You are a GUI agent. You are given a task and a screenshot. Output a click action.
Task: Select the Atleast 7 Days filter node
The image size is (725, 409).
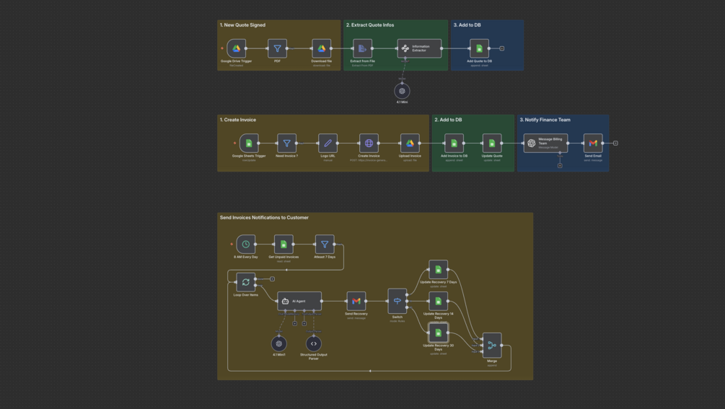pos(325,244)
